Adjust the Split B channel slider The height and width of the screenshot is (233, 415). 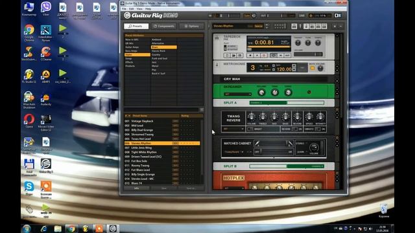[287, 166]
